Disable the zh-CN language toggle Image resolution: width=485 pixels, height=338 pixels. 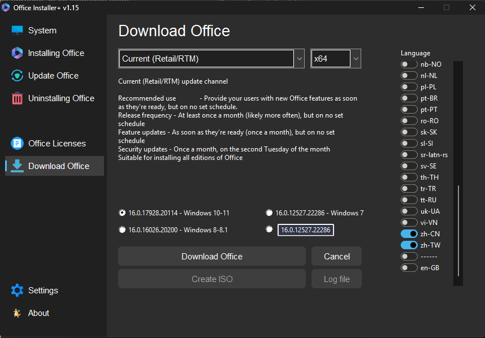click(x=409, y=234)
